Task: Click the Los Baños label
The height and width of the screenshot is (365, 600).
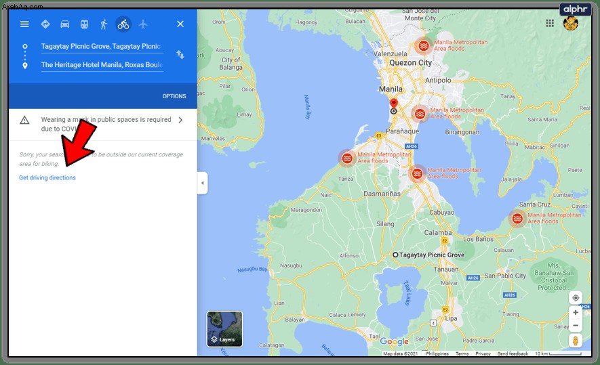Action: pyautogui.click(x=479, y=239)
